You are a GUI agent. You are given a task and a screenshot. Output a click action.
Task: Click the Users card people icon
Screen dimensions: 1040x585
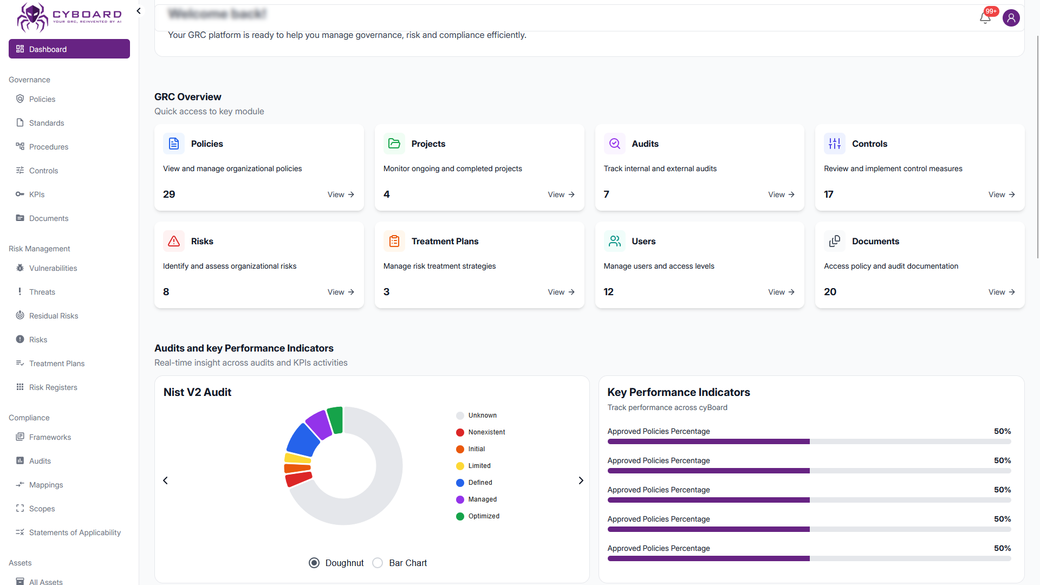tap(614, 241)
